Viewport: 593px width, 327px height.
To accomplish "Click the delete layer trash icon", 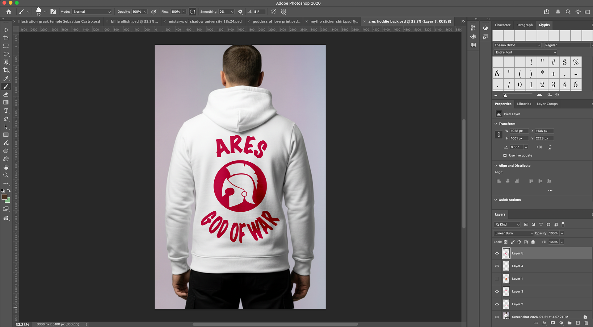I will [586, 323].
